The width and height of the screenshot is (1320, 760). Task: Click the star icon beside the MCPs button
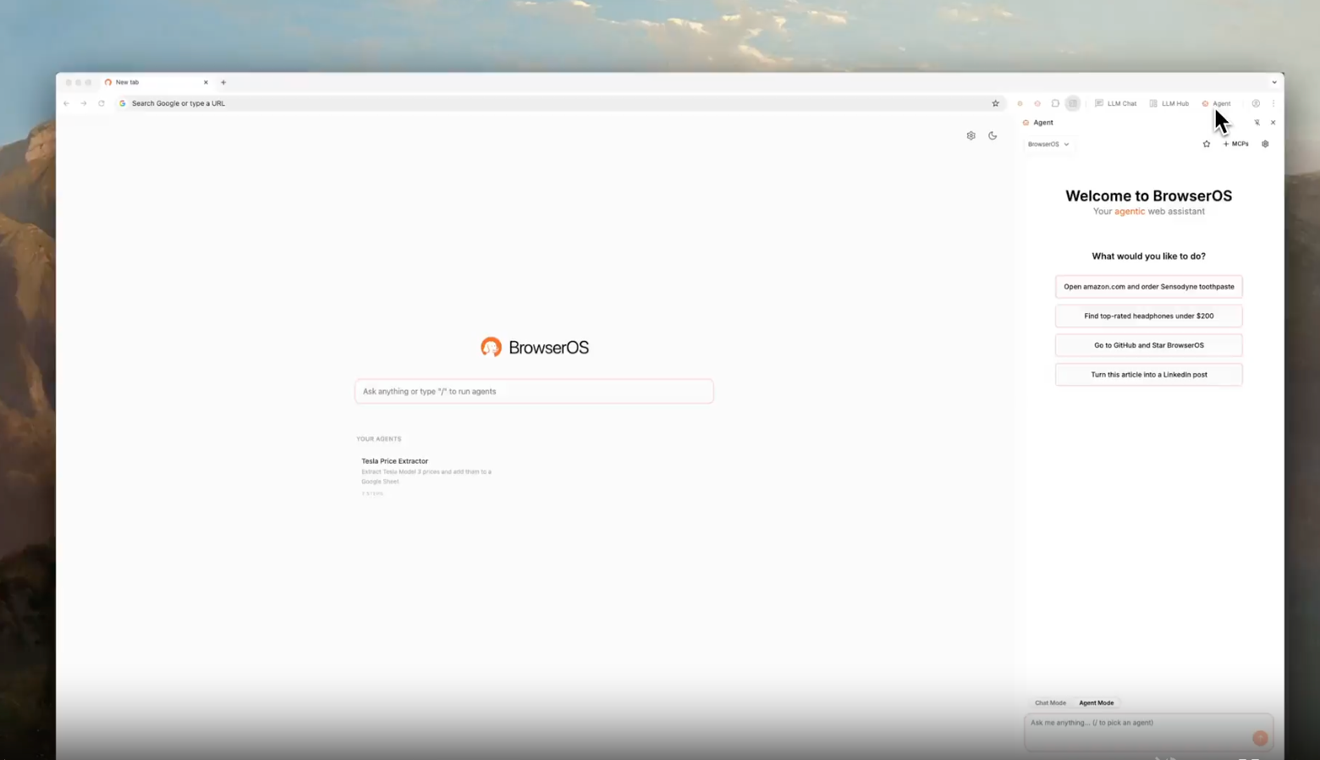1207,144
